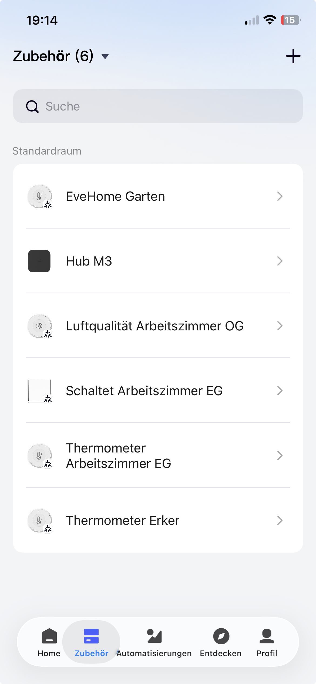The width and height of the screenshot is (316, 684).
Task: Open EveHome Garten via its chevron
Action: pyautogui.click(x=280, y=196)
